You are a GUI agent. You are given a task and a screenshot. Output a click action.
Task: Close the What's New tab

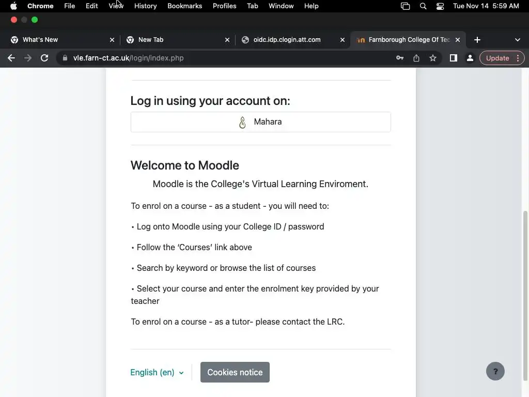[112, 40]
